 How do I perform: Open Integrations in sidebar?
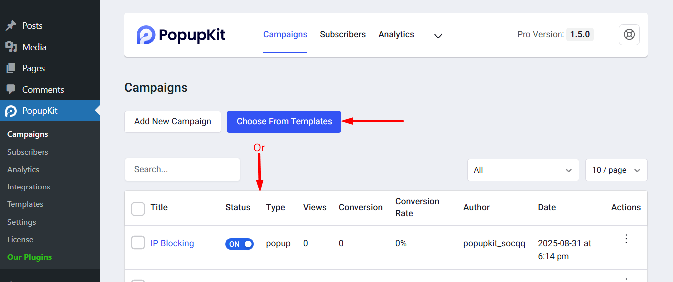click(29, 187)
